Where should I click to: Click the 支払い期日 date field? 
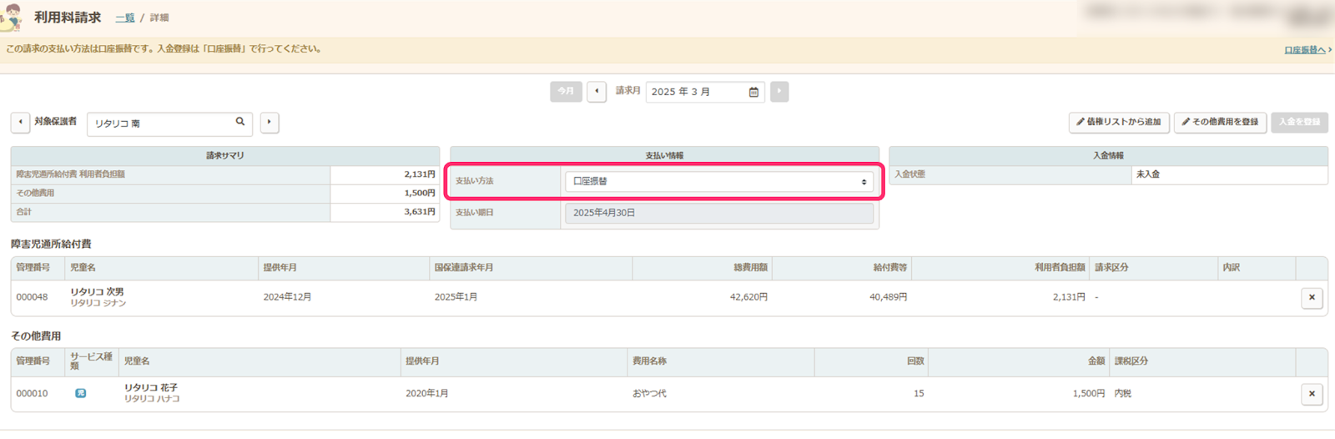(719, 214)
